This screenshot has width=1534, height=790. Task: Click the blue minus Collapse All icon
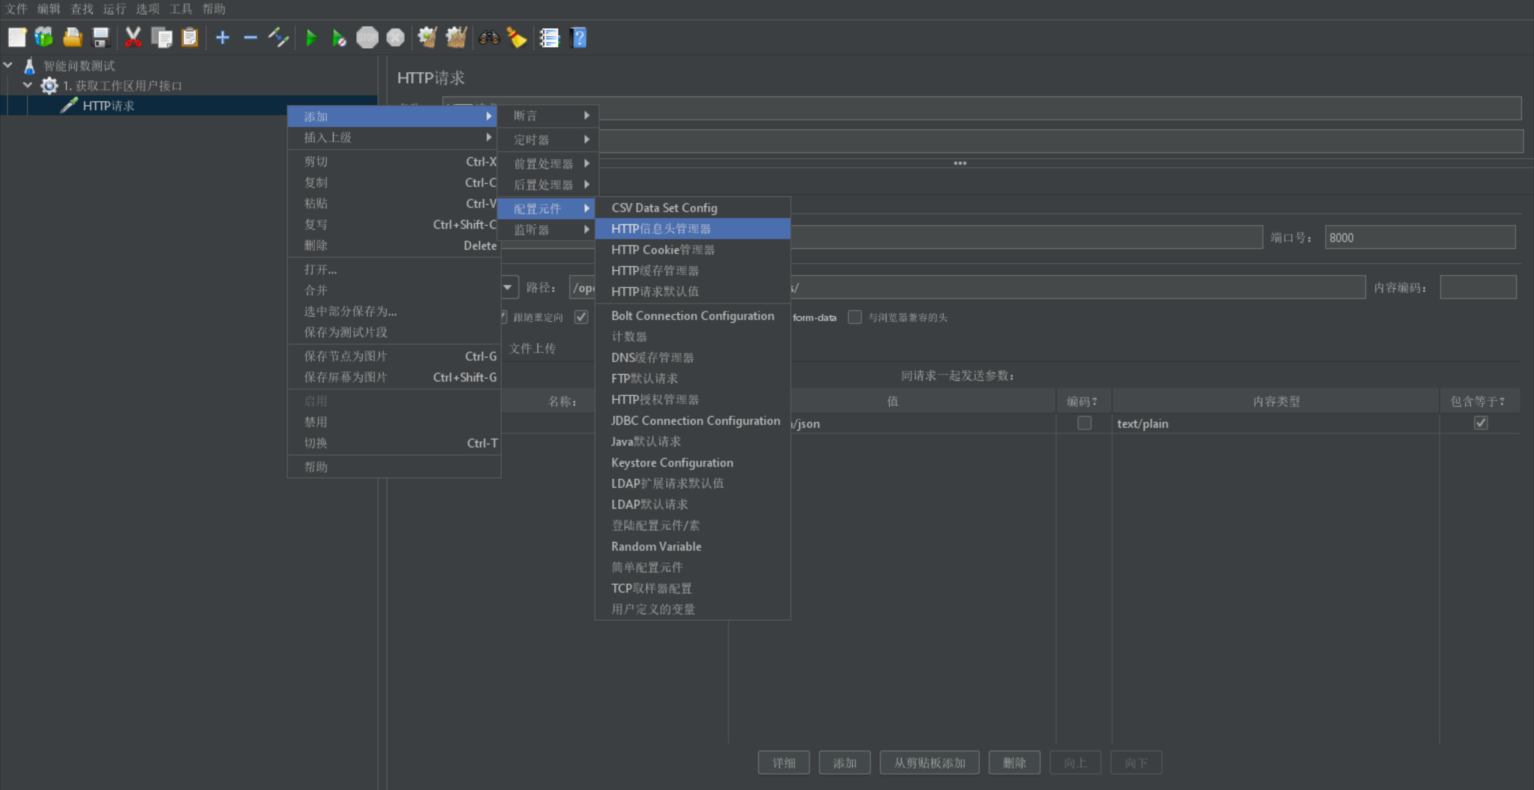pos(251,38)
